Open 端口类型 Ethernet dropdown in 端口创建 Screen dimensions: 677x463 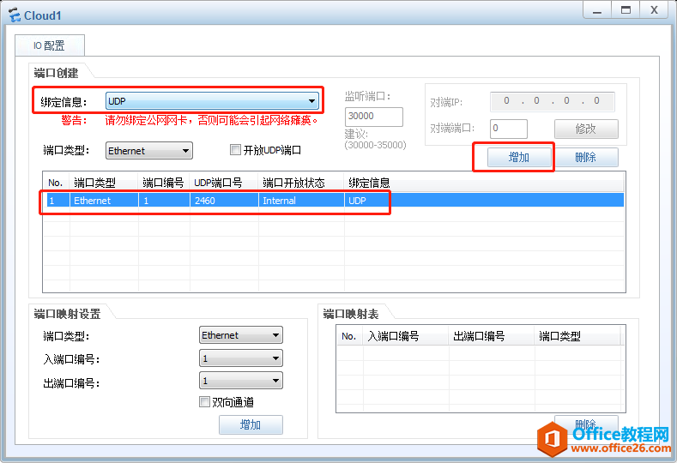click(149, 151)
